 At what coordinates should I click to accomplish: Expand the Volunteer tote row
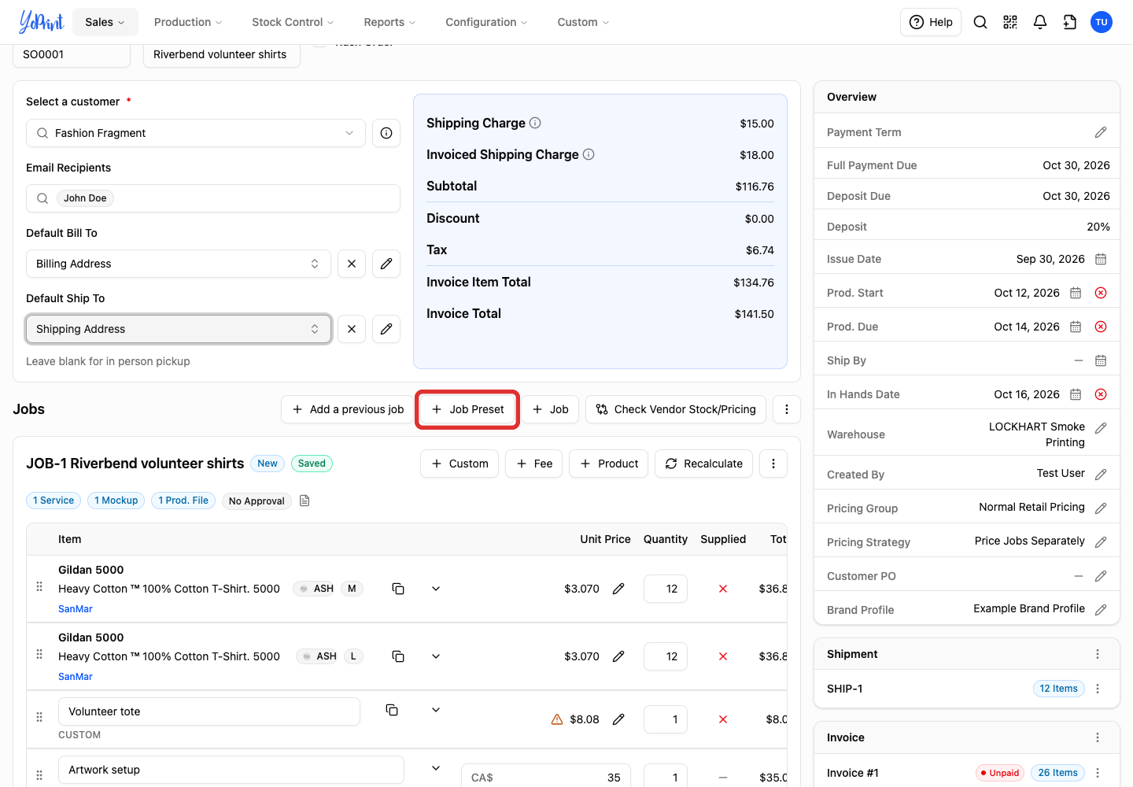click(436, 710)
